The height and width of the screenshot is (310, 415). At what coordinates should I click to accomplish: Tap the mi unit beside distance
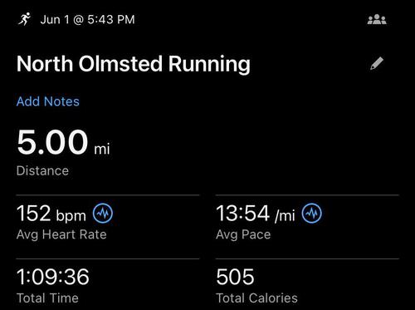point(102,149)
